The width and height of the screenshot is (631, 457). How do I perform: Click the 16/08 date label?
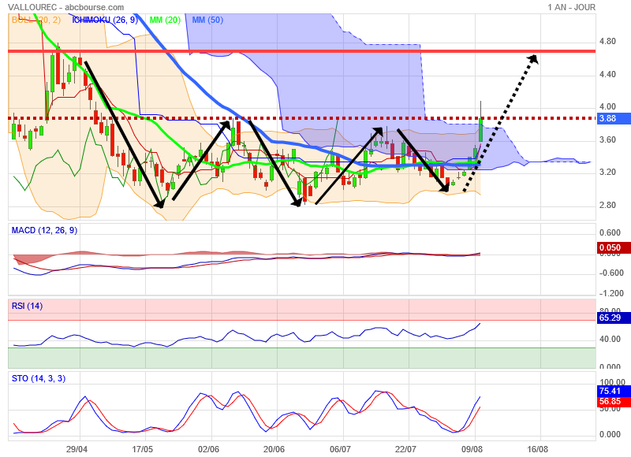[538, 449]
